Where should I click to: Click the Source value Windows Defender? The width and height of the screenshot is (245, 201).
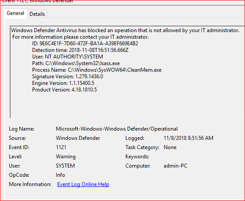(x=78, y=138)
